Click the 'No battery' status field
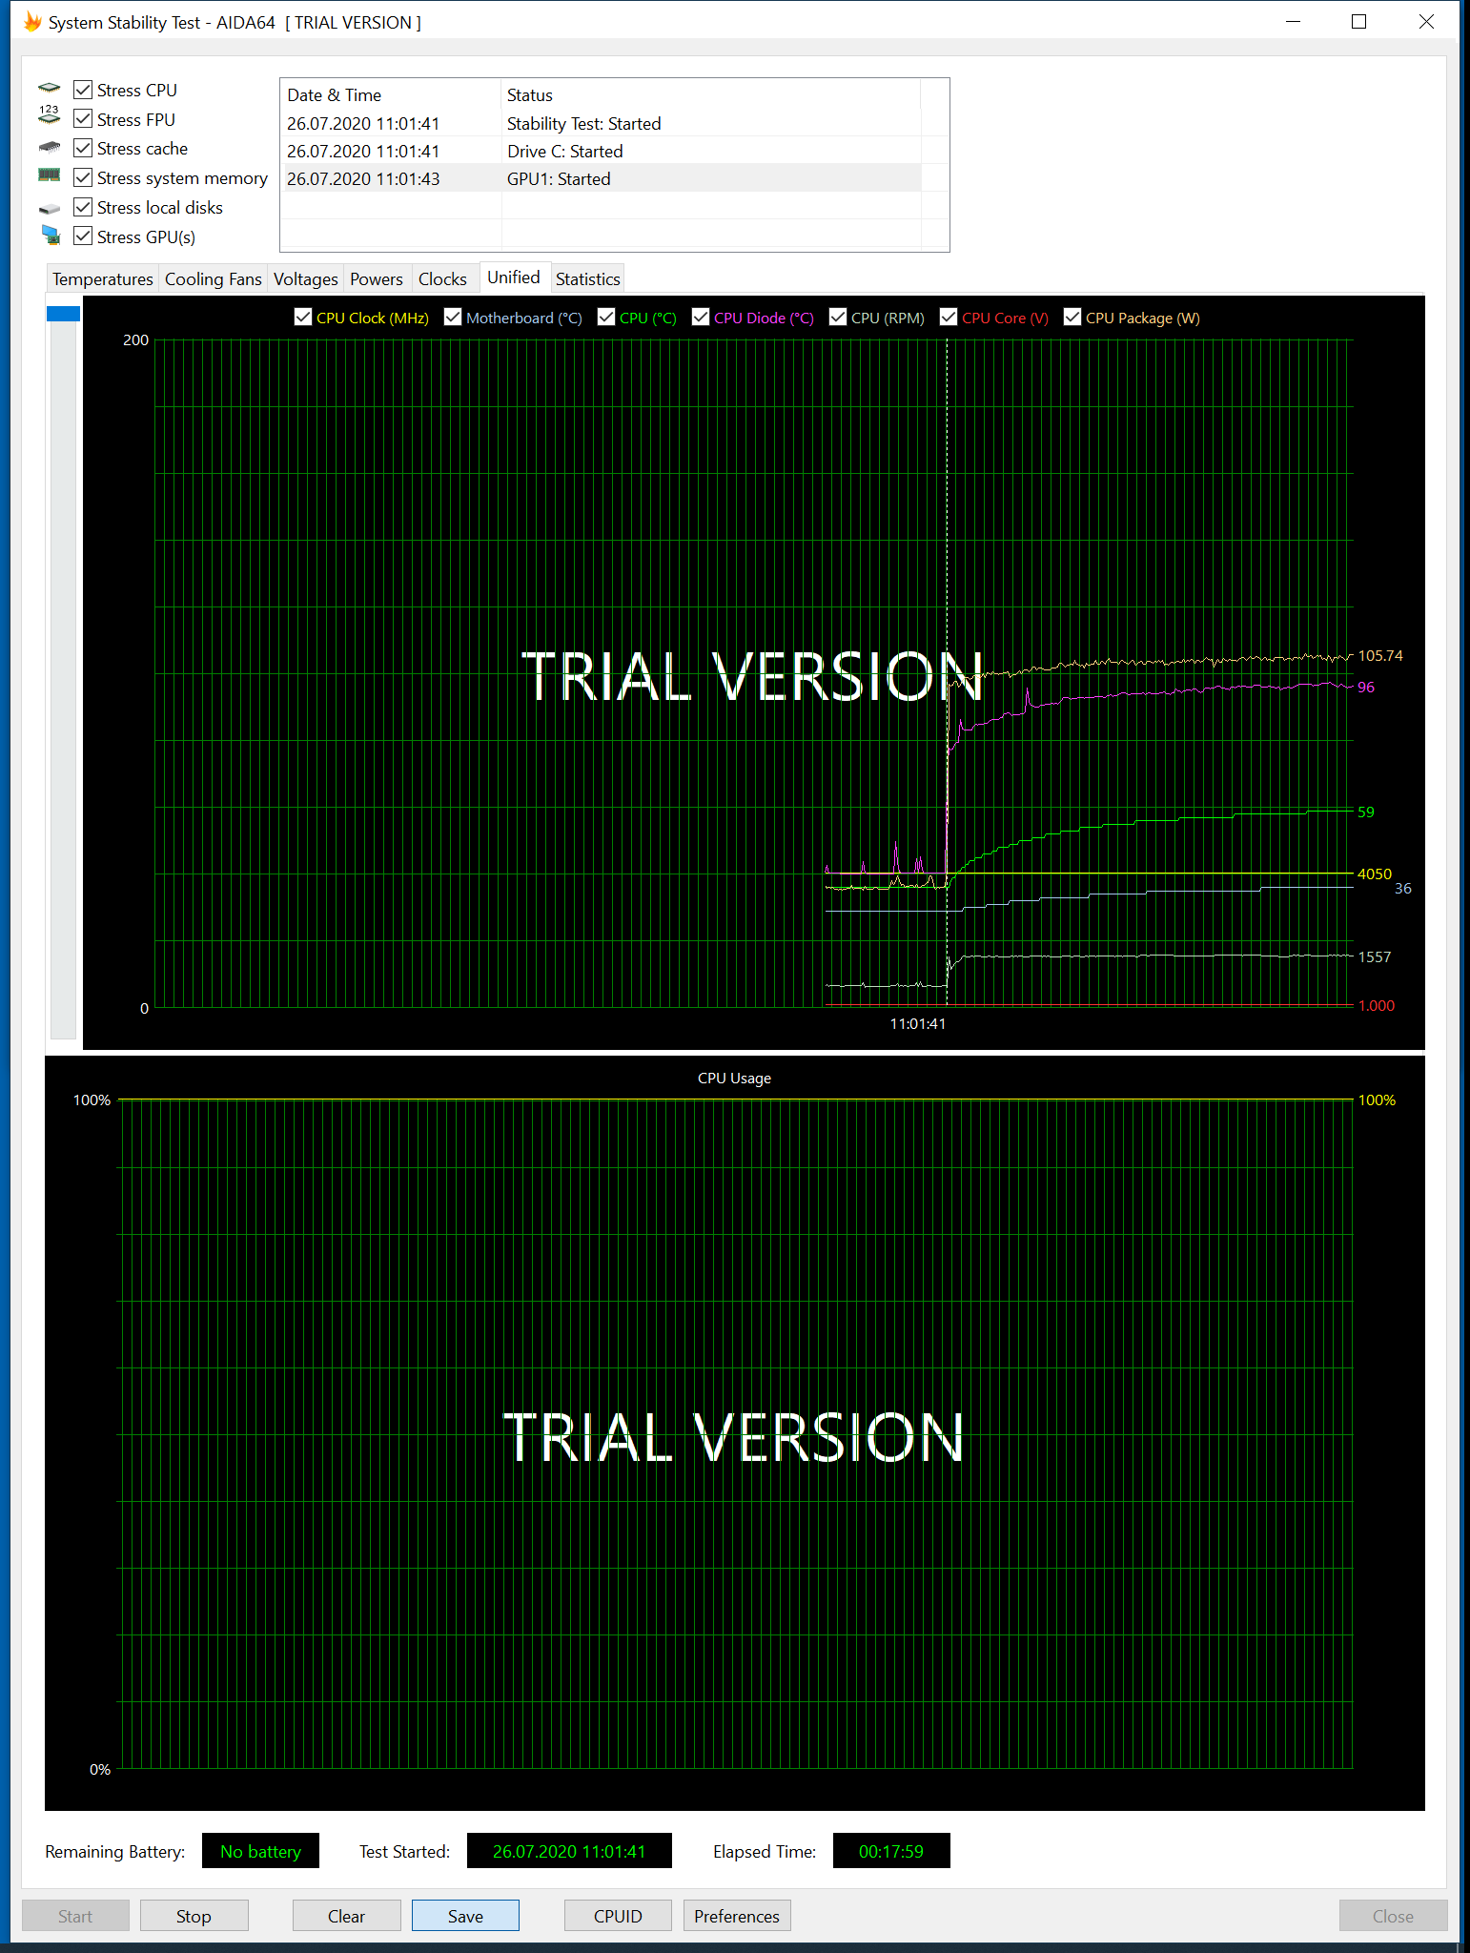This screenshot has width=1470, height=1953. [x=260, y=1851]
